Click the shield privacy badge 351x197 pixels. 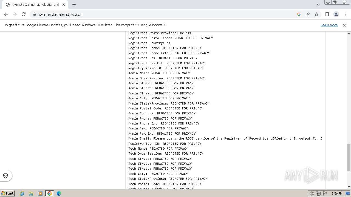tap(5, 176)
